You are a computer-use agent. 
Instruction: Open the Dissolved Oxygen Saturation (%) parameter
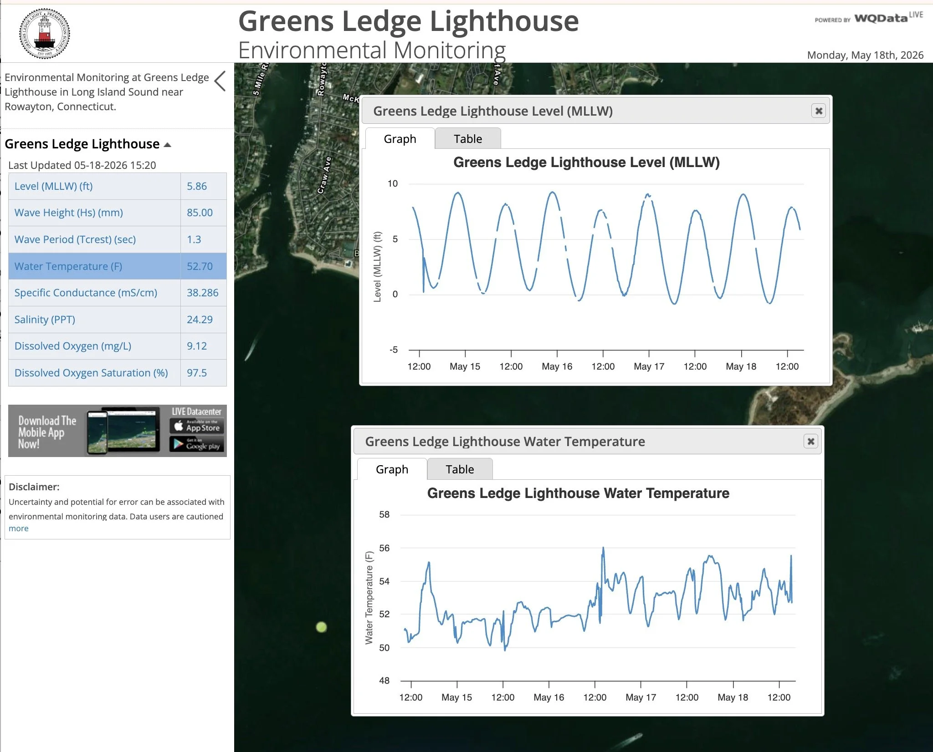point(91,373)
